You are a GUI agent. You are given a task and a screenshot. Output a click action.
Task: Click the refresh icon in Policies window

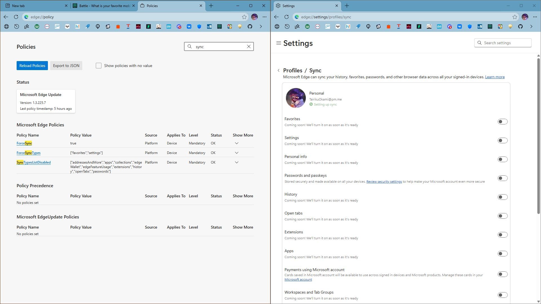(x=16, y=17)
